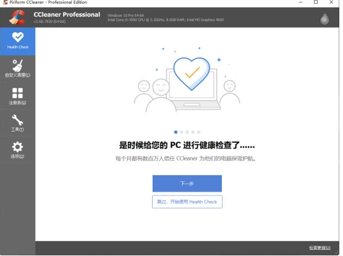The width and height of the screenshot is (343, 256).
Task: Close the CCleaner window
Action: (331, 2)
